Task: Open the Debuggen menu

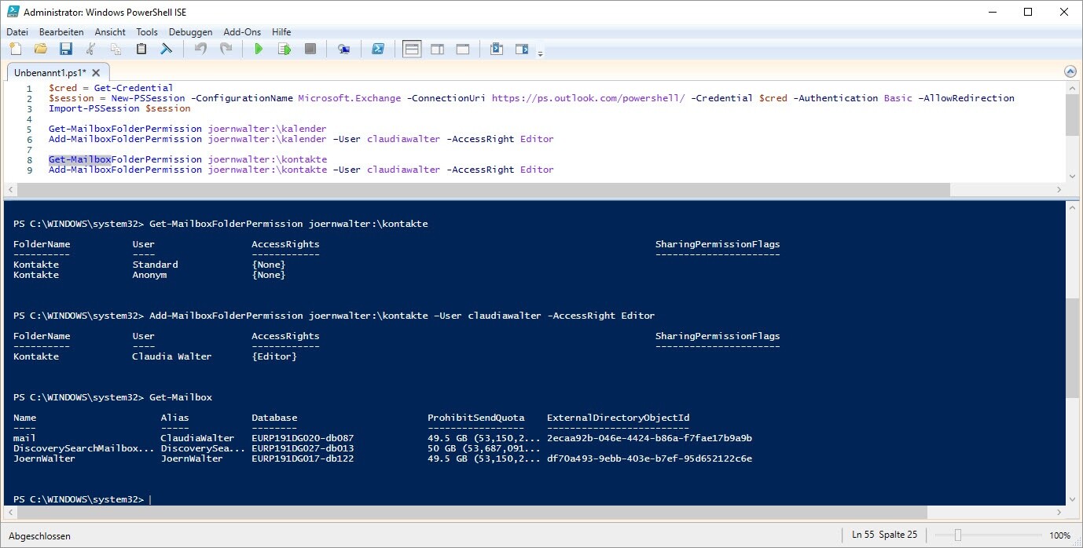Action: click(190, 32)
